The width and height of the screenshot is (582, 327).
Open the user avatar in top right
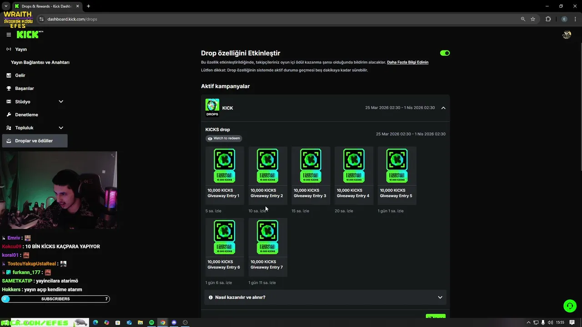(567, 35)
